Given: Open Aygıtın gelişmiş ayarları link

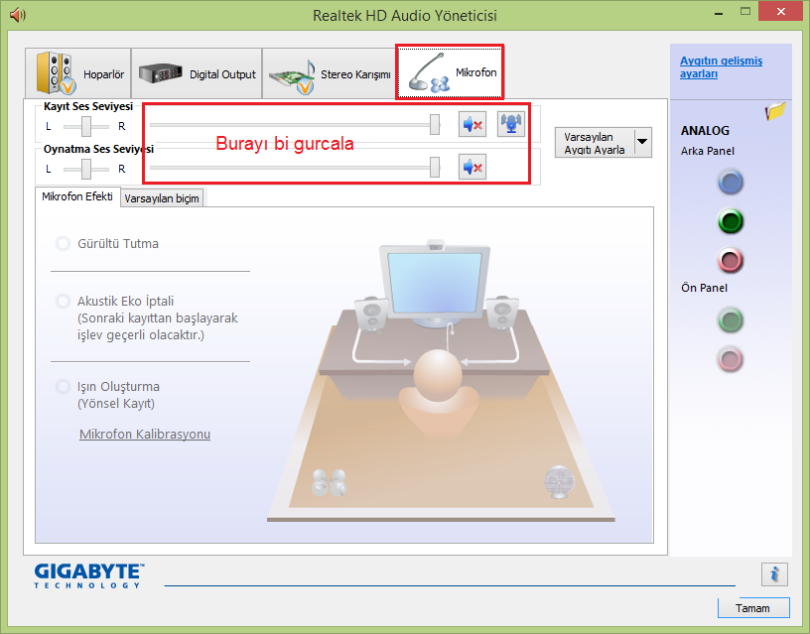Looking at the screenshot, I should tap(721, 67).
